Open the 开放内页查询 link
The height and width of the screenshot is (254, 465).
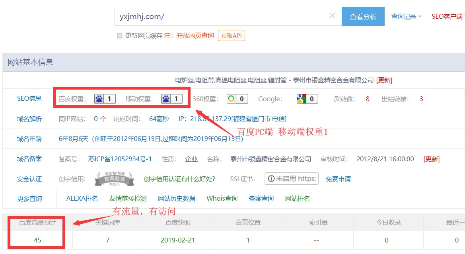tap(195, 35)
